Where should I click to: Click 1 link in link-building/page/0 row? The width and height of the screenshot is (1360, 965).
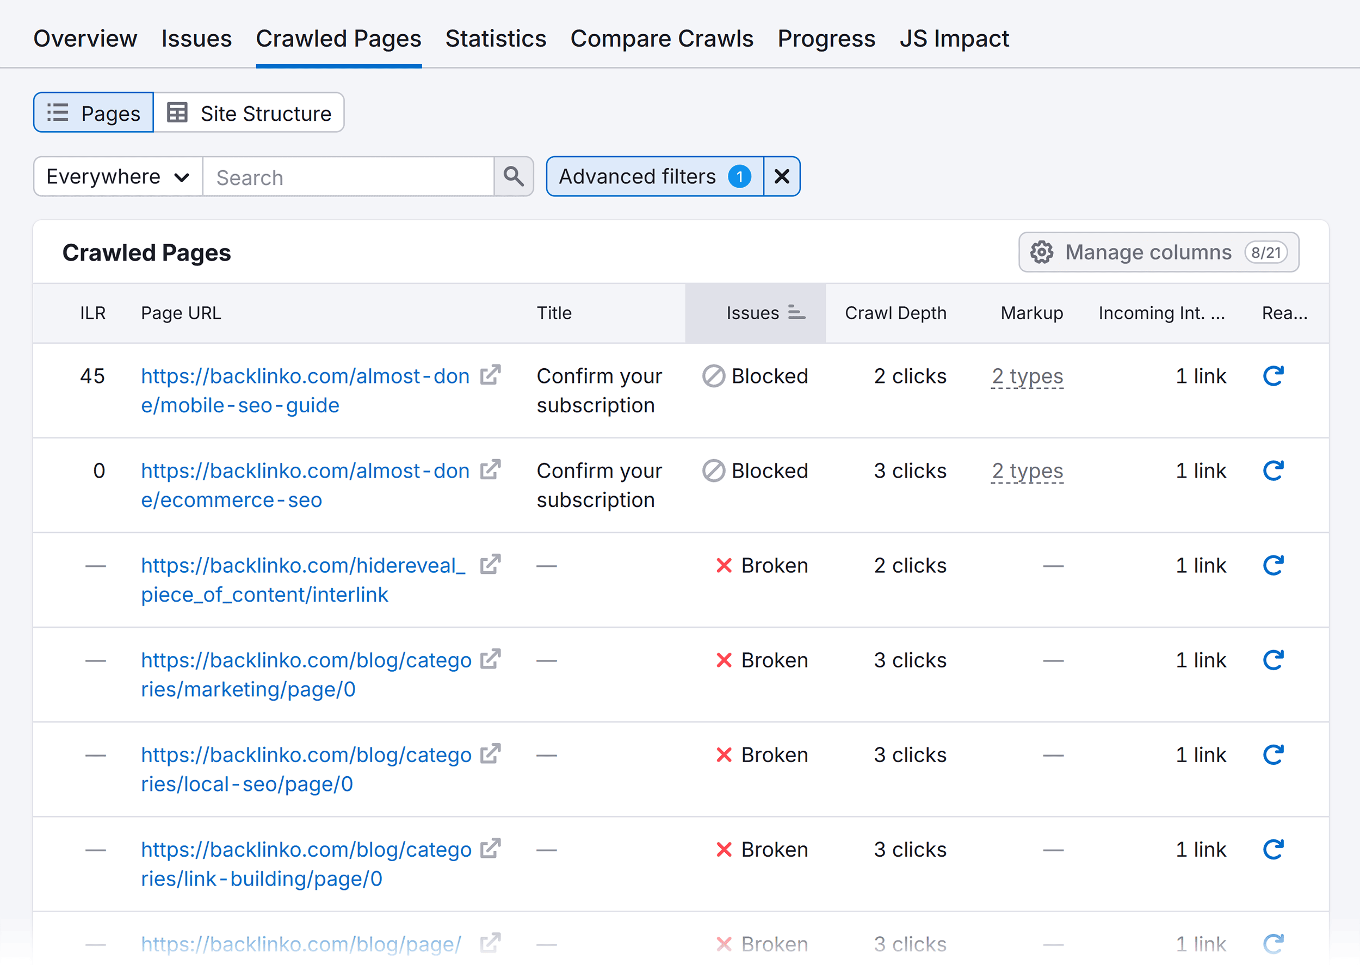point(1201,850)
